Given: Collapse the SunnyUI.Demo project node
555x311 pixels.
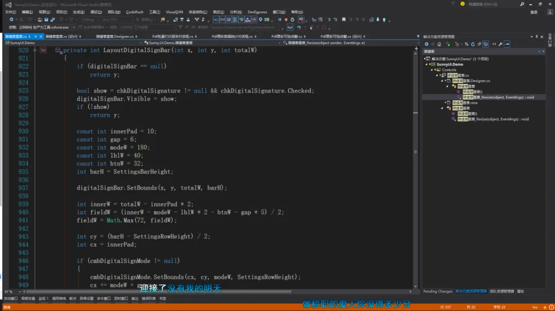Looking at the screenshot, I should click(x=427, y=64).
